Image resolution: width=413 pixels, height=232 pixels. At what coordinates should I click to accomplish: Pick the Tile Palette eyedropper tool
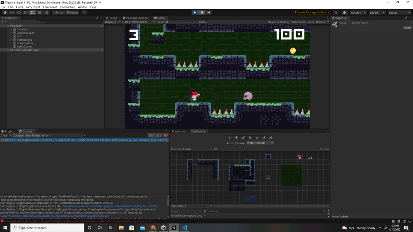point(257,138)
